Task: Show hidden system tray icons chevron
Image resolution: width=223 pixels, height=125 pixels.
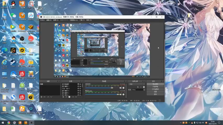Action: tap(181, 123)
